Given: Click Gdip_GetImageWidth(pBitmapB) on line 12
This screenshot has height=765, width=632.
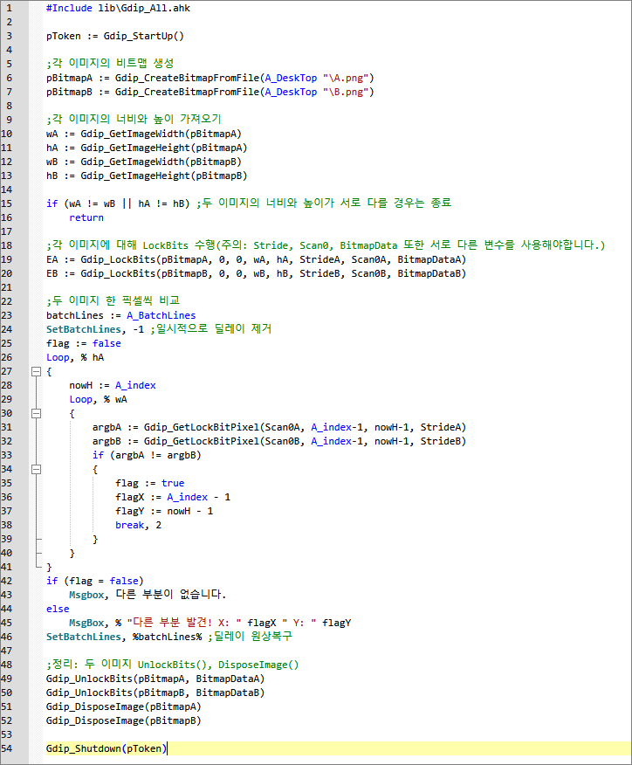Looking at the screenshot, I should click(x=161, y=162).
